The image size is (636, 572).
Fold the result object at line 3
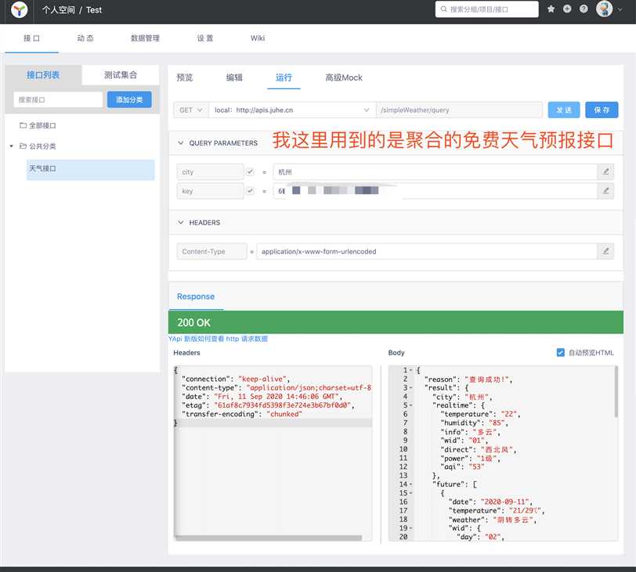pyautogui.click(x=410, y=388)
